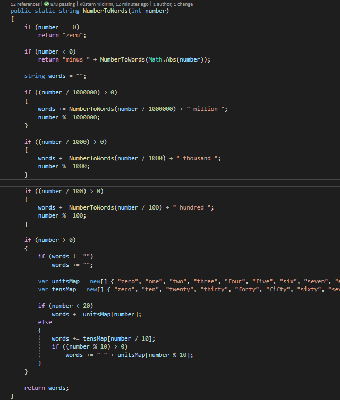340x400 pixels.
Task: Click the "five" string in unitsMap
Action: (262, 281)
